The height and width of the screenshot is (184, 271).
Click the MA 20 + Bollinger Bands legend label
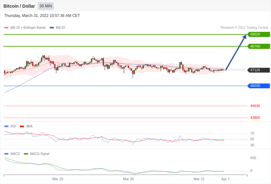point(28,27)
